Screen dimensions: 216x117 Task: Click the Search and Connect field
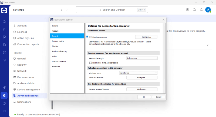[x=112, y=10]
